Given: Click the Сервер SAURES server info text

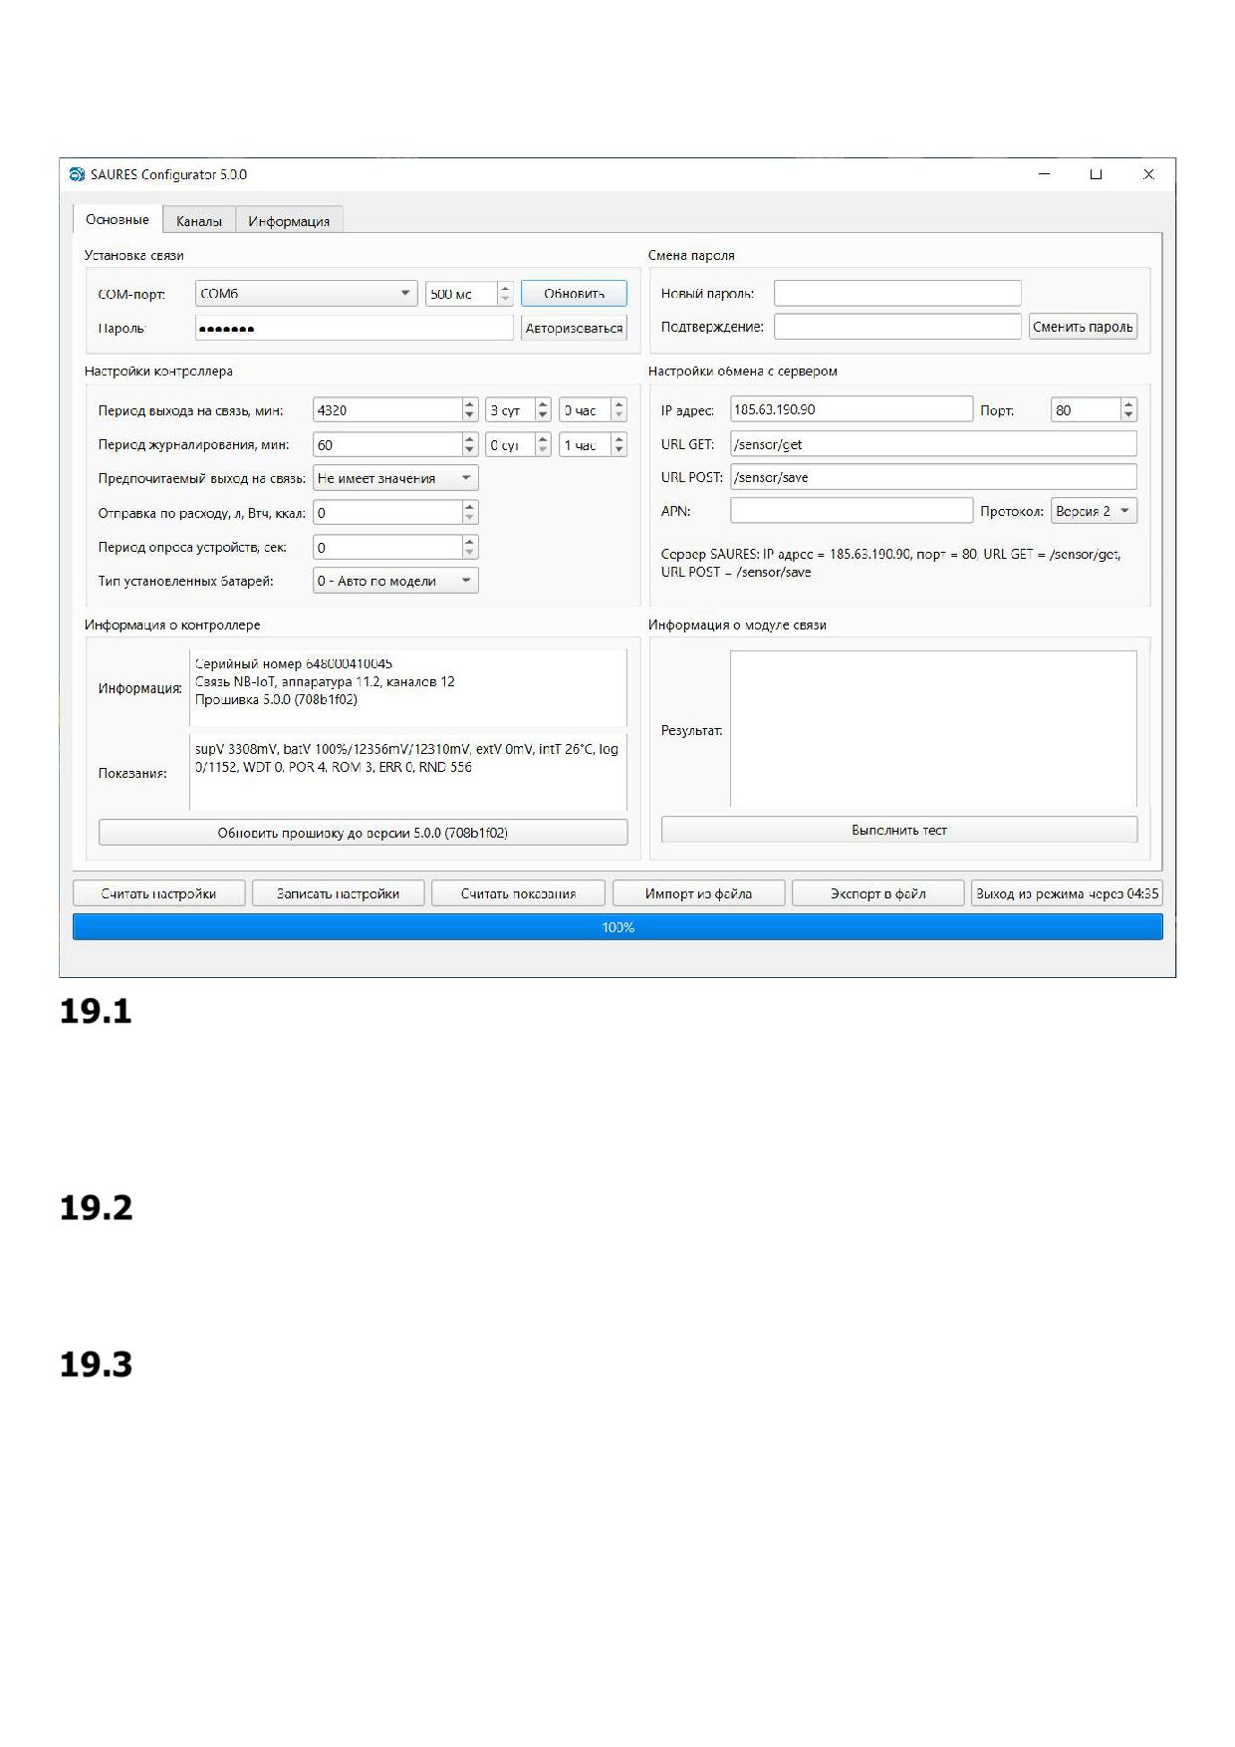Looking at the screenshot, I should 891,563.
